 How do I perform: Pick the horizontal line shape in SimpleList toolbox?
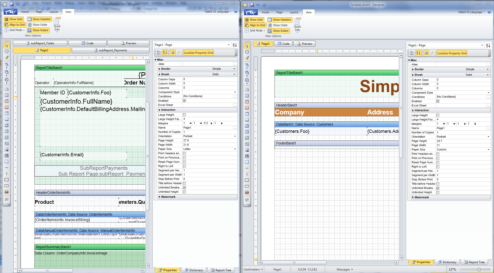tap(247, 168)
